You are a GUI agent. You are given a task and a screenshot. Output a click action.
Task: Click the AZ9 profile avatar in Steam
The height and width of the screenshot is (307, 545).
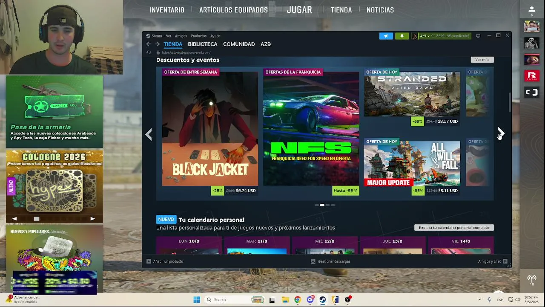pyautogui.click(x=415, y=36)
